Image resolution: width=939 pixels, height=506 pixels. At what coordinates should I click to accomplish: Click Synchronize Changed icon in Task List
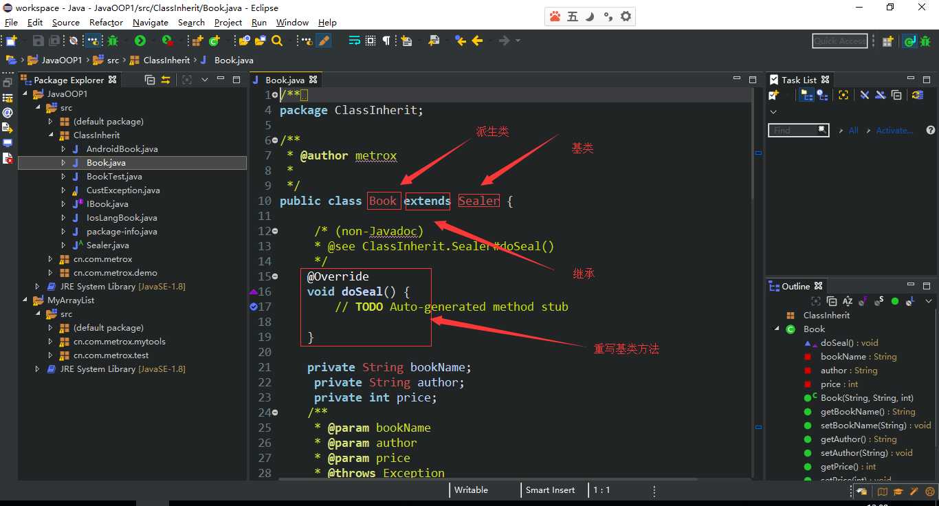[x=918, y=94]
